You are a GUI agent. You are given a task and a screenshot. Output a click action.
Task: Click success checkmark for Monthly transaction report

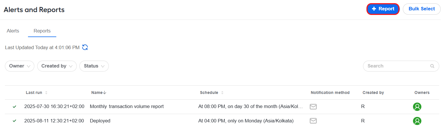pos(14,107)
